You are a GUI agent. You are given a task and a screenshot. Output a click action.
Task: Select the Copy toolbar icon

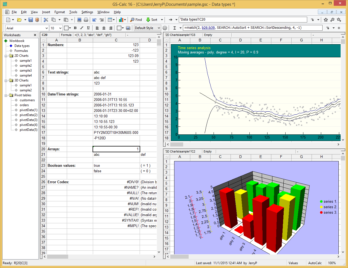tap(53, 19)
